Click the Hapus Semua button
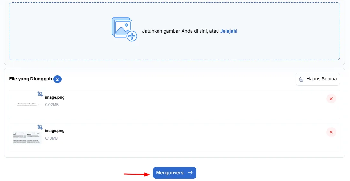This screenshot has height=181, width=350. [x=318, y=79]
